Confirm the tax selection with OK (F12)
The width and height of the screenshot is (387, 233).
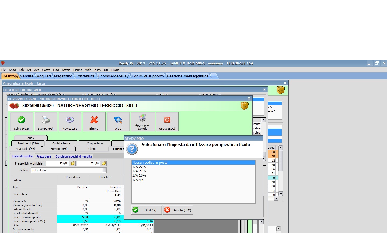point(146,210)
